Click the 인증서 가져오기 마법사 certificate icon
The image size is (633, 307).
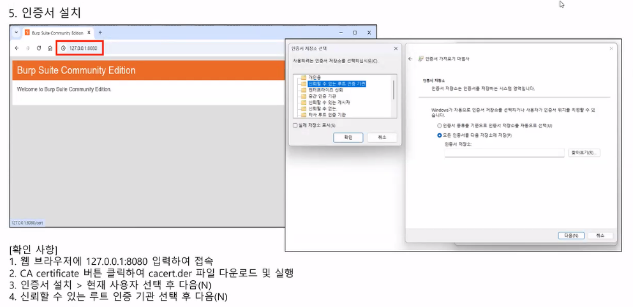pos(421,59)
